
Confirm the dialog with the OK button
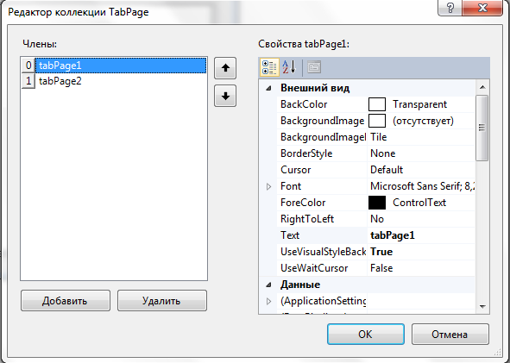pyautogui.click(x=366, y=334)
